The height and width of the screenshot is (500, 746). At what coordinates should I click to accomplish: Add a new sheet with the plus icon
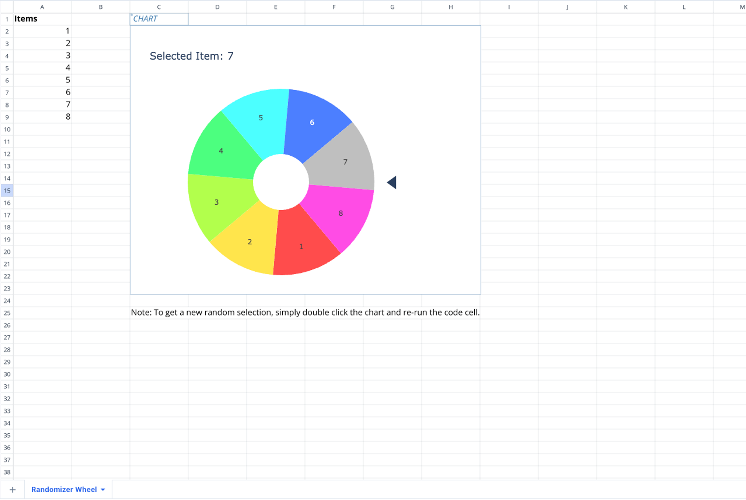[13, 489]
